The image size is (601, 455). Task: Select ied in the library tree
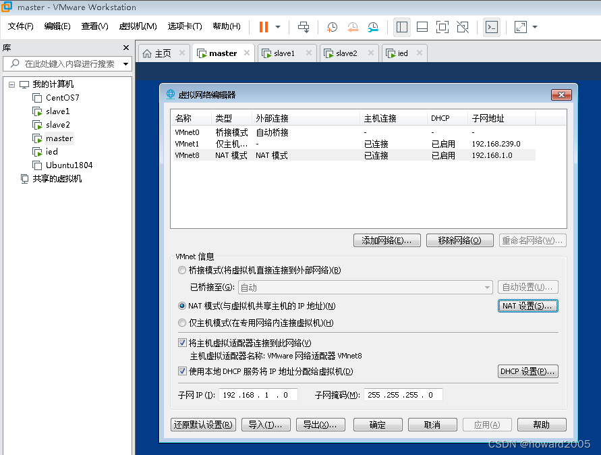click(x=52, y=151)
